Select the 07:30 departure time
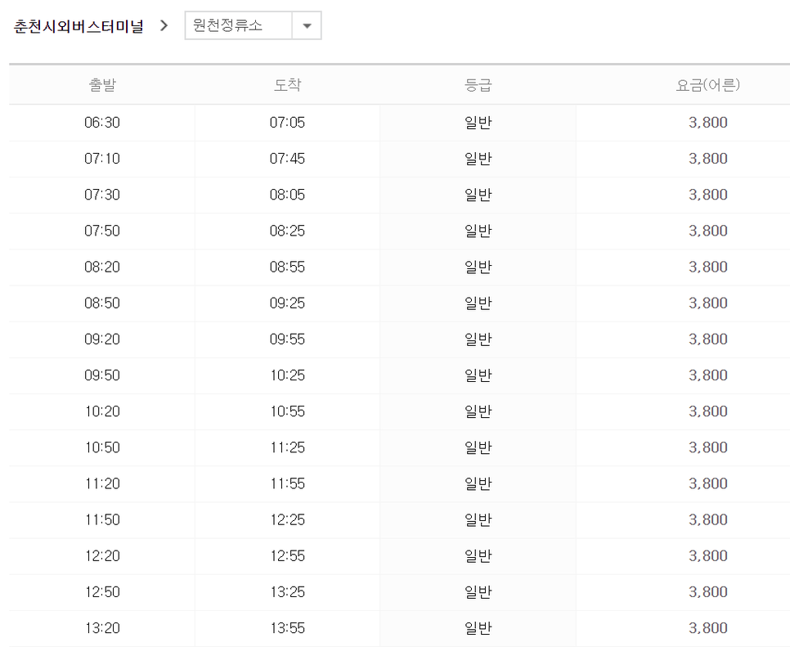Viewport: 790px width, 647px height. pyautogui.click(x=102, y=195)
